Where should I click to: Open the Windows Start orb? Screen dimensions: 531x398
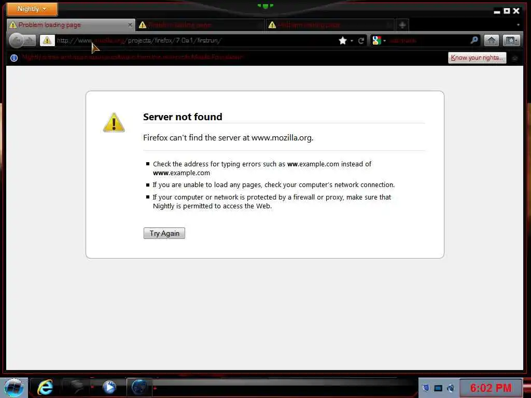coord(14,388)
